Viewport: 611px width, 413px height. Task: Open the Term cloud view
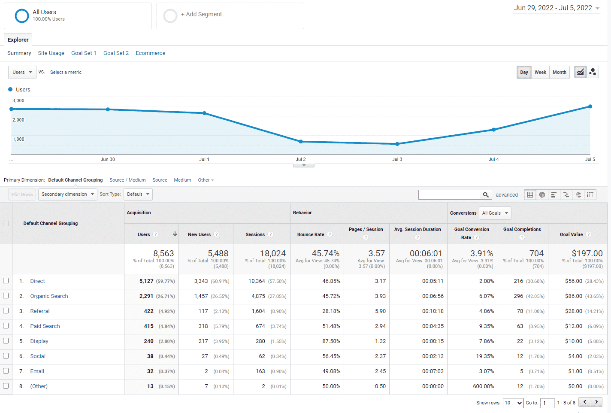578,194
